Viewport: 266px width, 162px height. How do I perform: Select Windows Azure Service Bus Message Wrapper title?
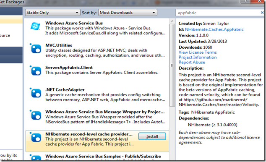pyautogui.click(x=105, y=112)
